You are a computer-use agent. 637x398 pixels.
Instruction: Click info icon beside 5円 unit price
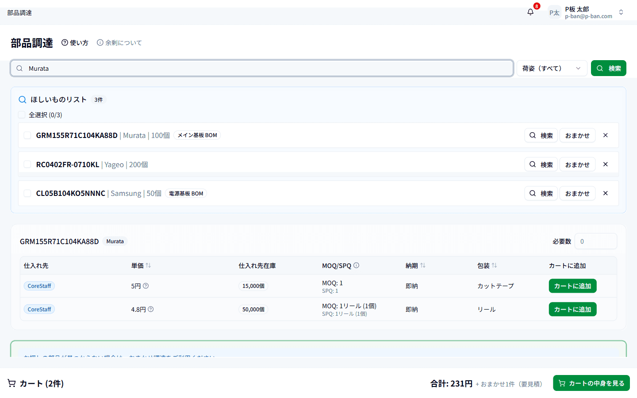click(x=146, y=286)
